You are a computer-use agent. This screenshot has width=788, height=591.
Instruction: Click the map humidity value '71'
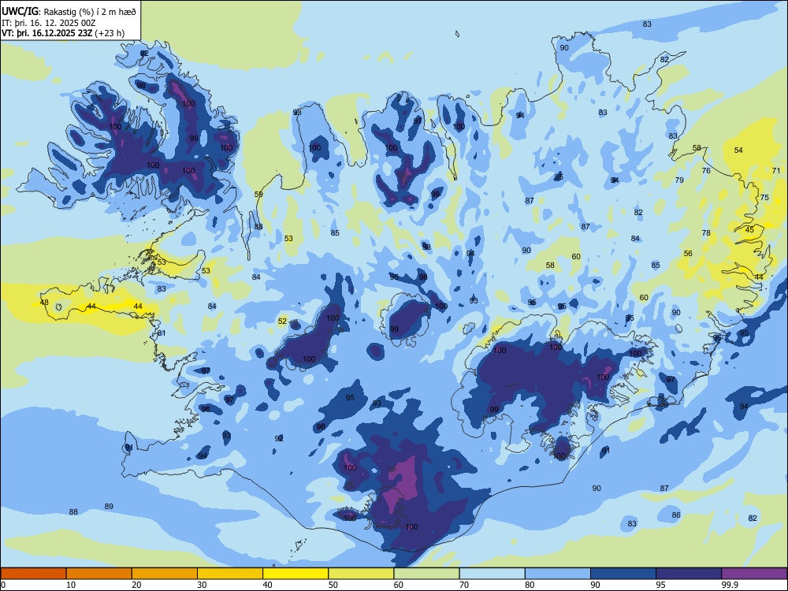(x=776, y=171)
